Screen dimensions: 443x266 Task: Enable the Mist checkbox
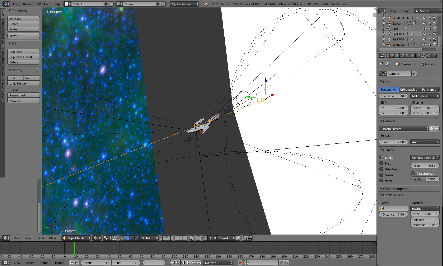click(381, 163)
